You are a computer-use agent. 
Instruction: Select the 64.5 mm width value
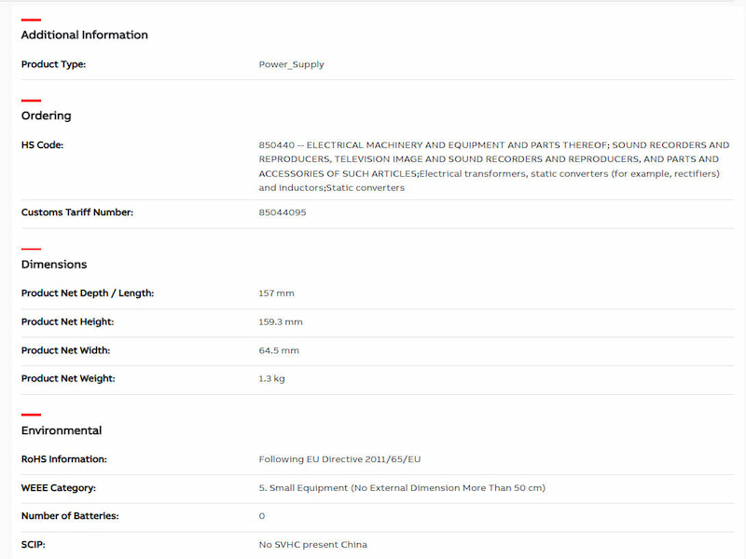coord(278,350)
